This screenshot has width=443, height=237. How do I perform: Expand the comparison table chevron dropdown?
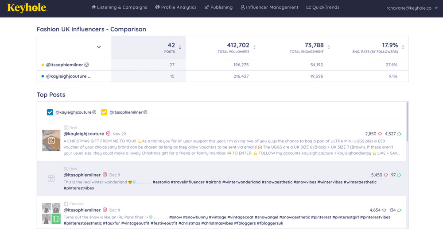pyautogui.click(x=99, y=47)
